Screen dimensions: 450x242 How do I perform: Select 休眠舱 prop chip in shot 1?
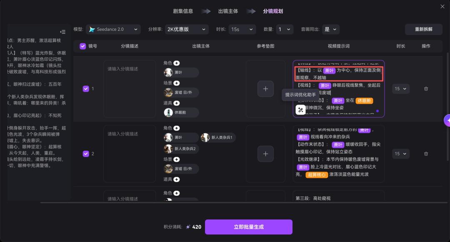pyautogui.click(x=181, y=112)
